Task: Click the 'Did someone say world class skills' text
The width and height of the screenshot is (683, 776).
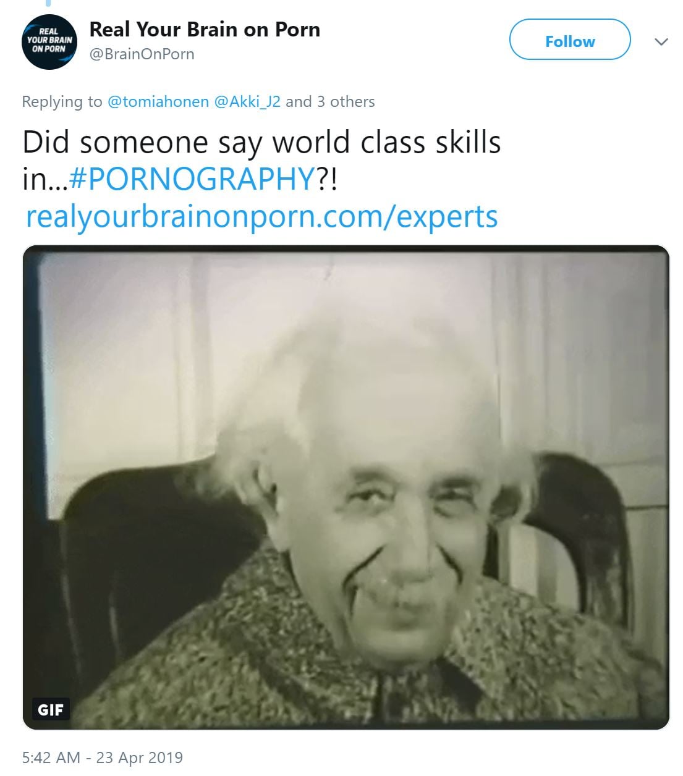Action: coord(261,143)
